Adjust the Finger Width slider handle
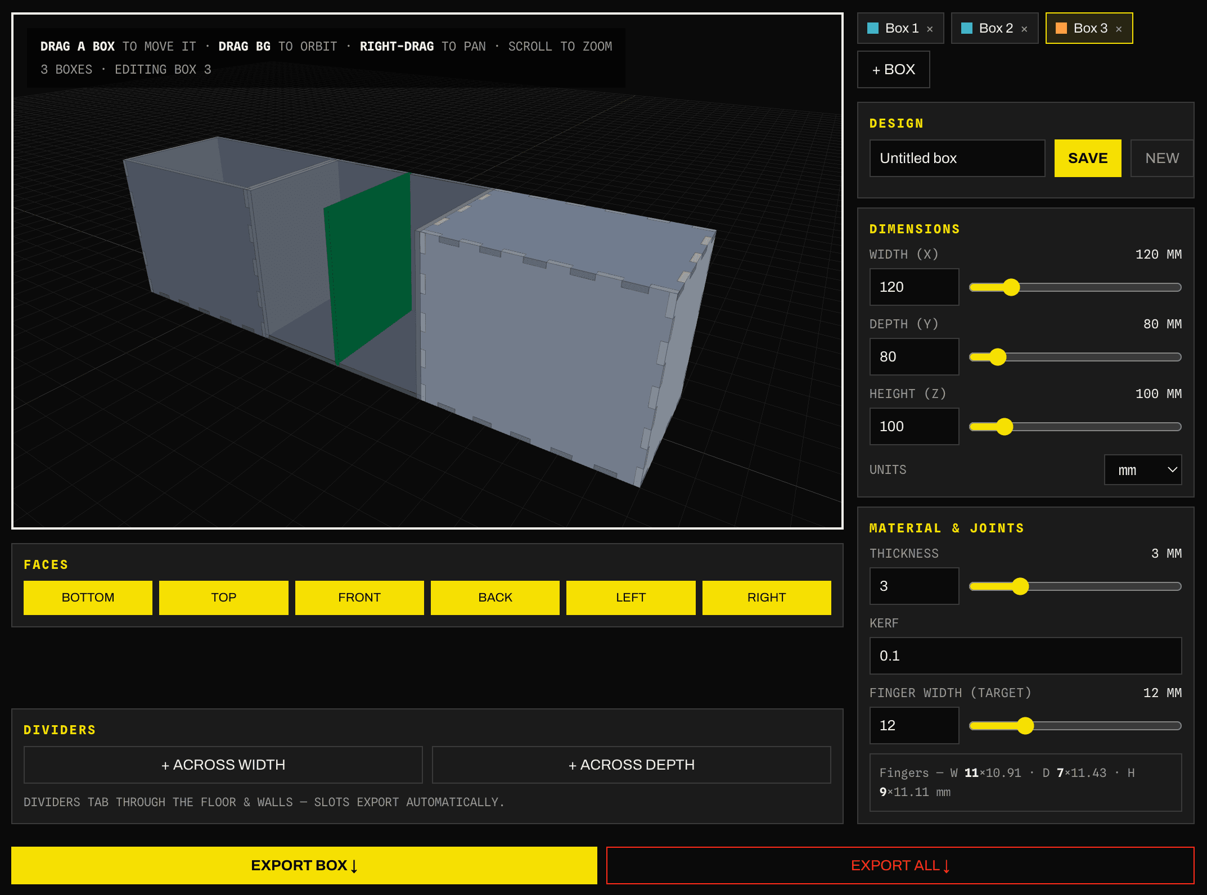Image resolution: width=1207 pixels, height=895 pixels. (x=1025, y=726)
